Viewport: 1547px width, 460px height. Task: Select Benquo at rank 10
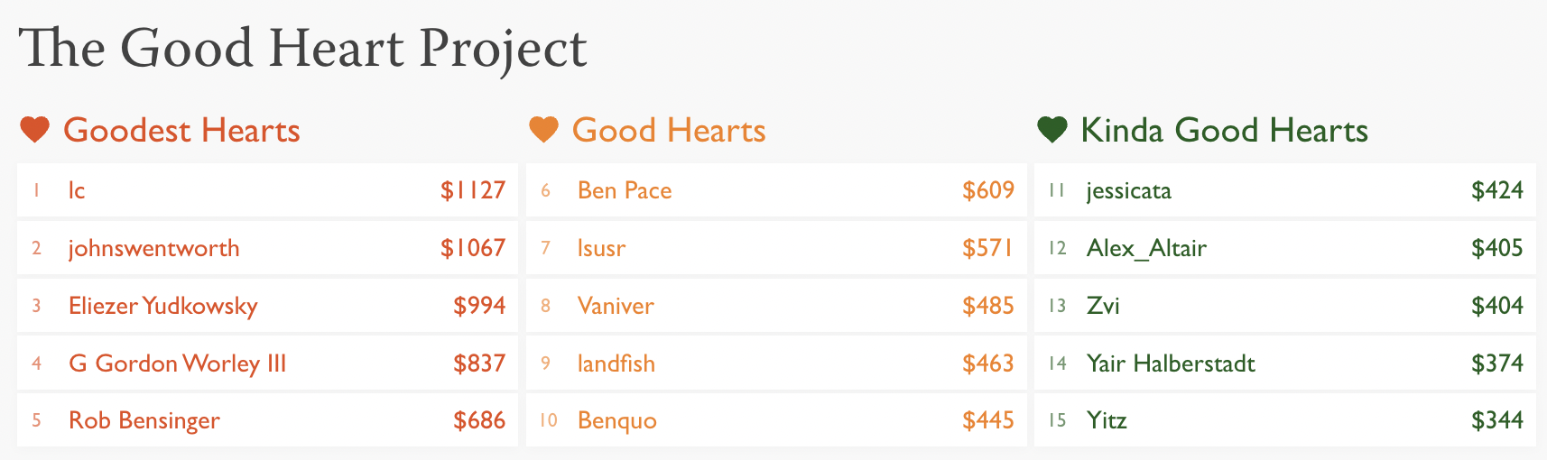(617, 420)
